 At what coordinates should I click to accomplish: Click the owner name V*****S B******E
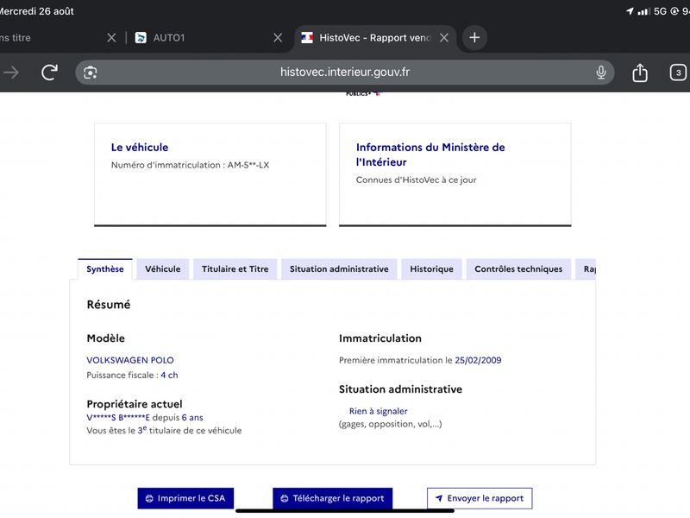[118, 418]
